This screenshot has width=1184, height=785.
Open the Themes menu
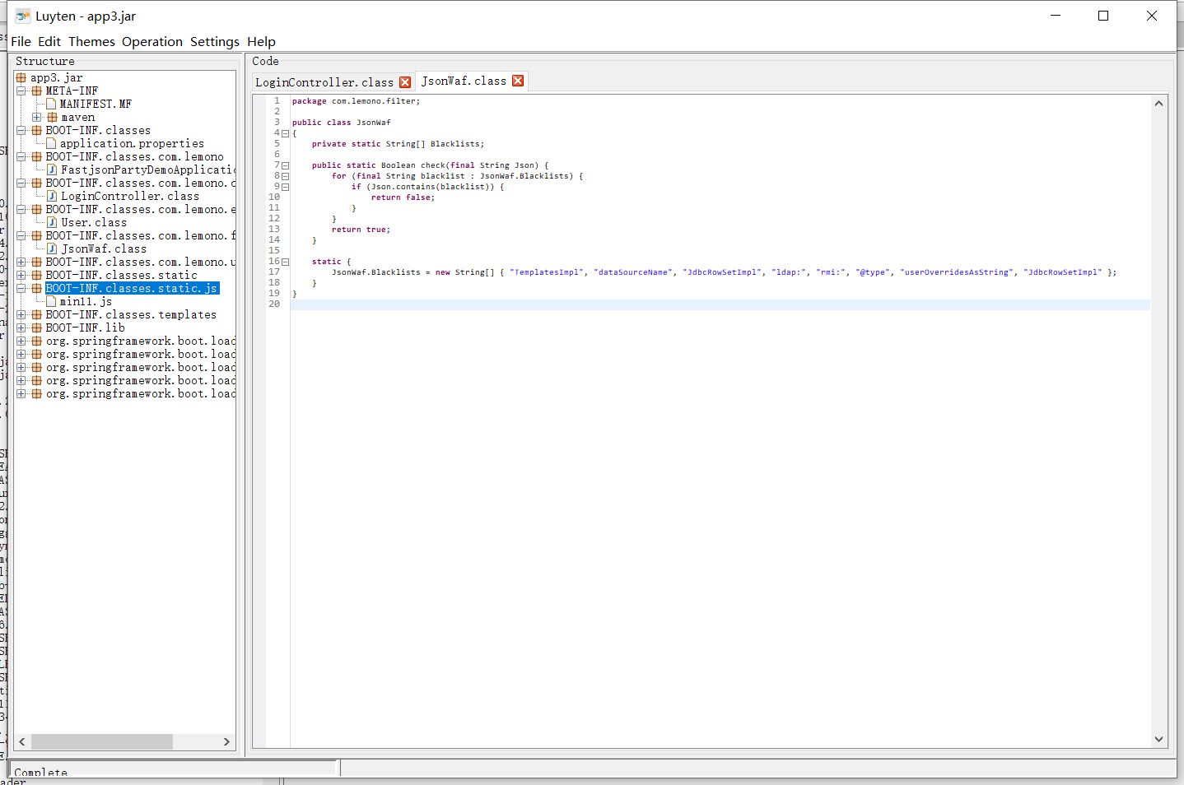[x=91, y=41]
